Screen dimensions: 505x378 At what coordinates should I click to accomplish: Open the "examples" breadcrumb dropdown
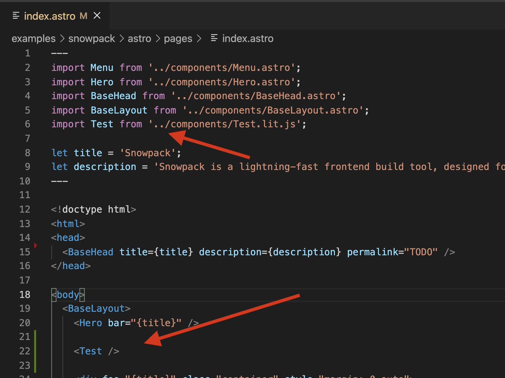coord(33,38)
